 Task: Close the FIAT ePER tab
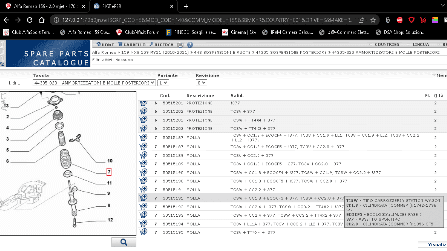click(x=172, y=6)
